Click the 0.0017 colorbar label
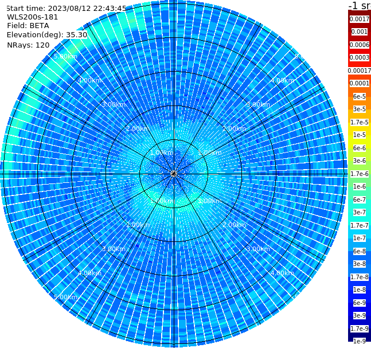The width and height of the screenshot is (371, 348). (360, 19)
